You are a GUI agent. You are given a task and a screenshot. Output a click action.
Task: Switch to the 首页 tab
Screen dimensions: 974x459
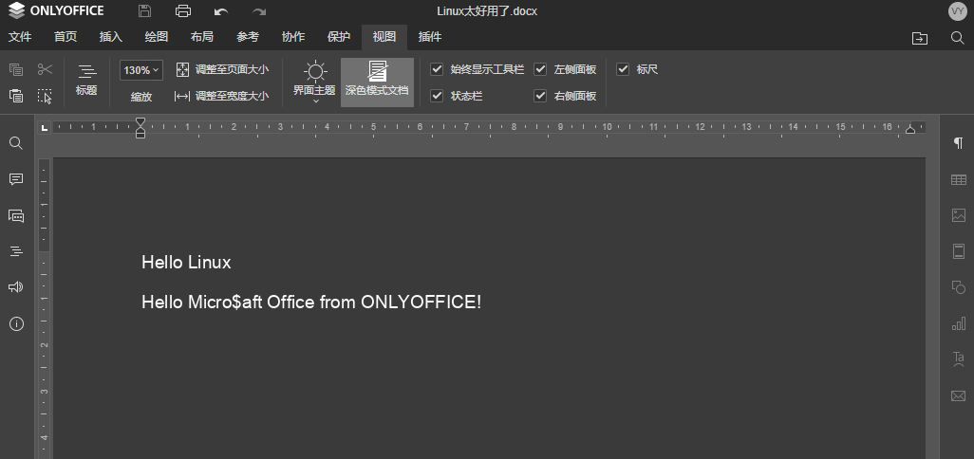coord(66,37)
